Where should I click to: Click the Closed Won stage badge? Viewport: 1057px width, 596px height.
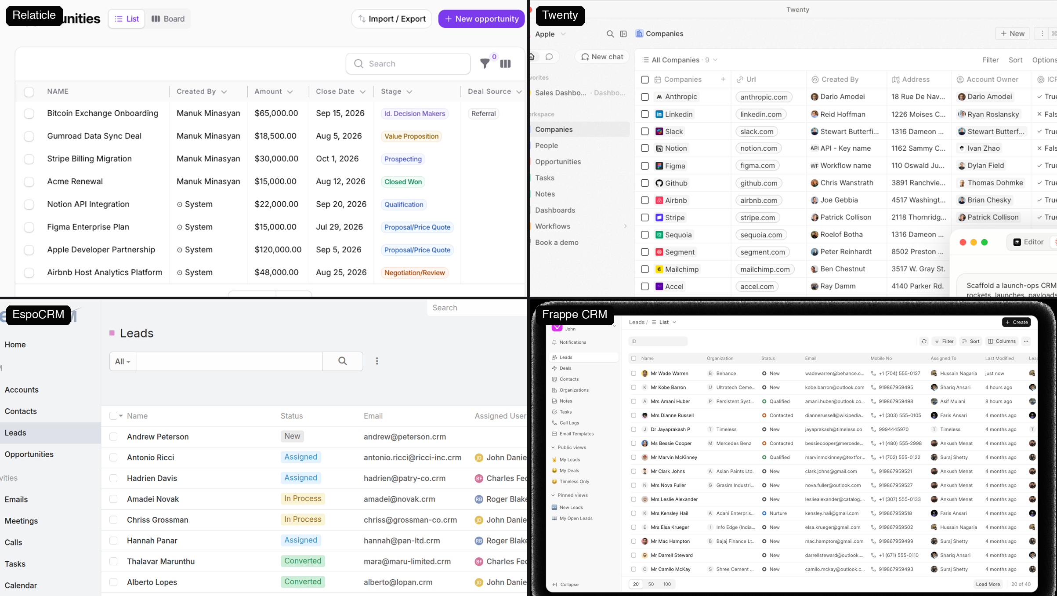(x=403, y=182)
